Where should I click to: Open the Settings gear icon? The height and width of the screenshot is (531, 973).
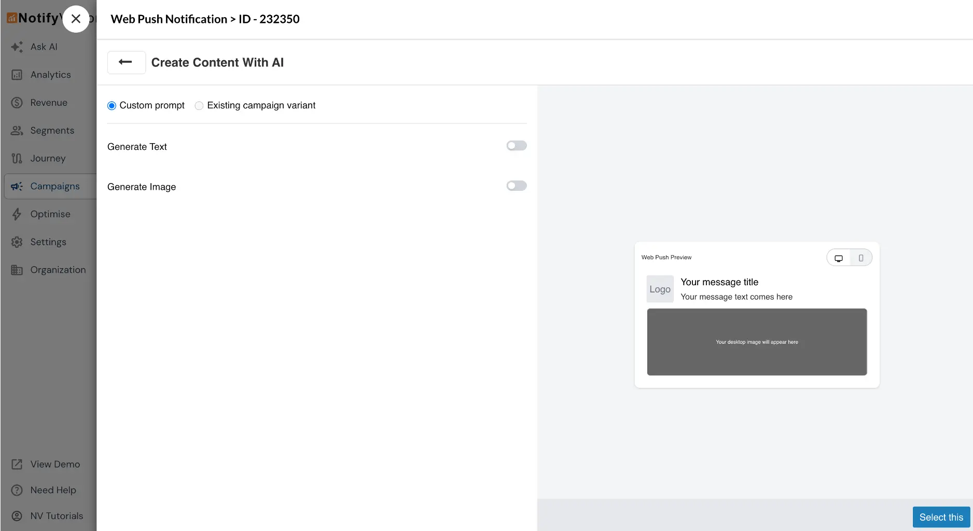pos(17,242)
